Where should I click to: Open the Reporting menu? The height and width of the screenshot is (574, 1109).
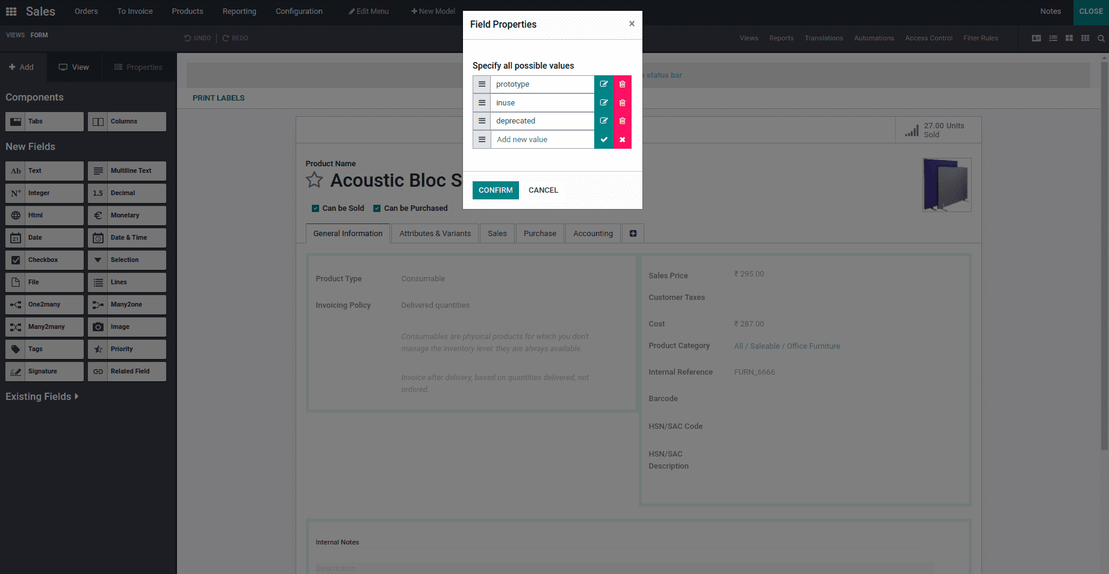click(239, 11)
